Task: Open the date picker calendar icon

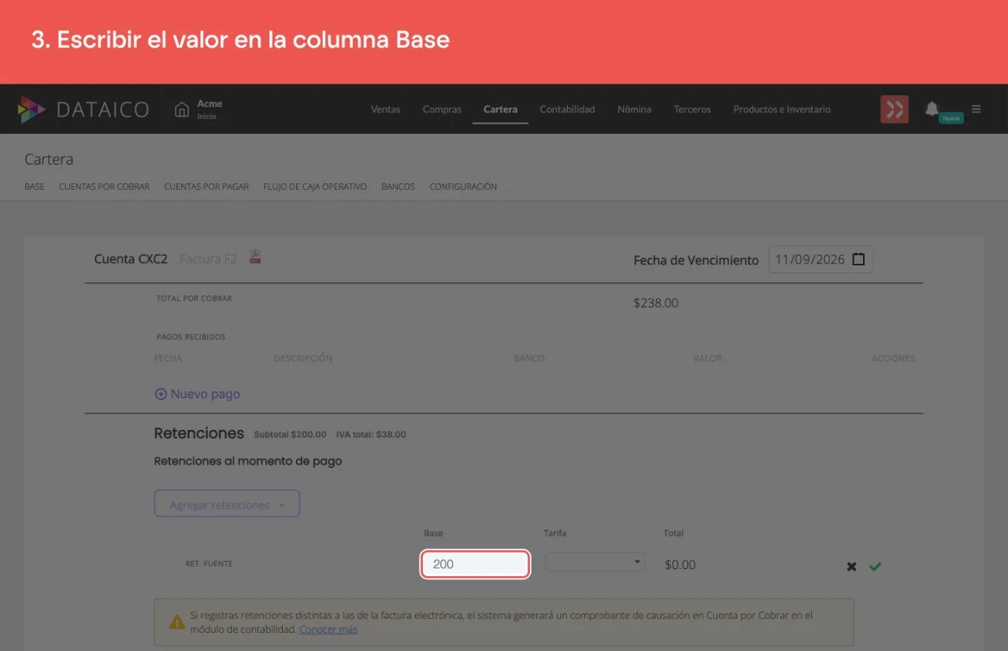Action: 858,259
